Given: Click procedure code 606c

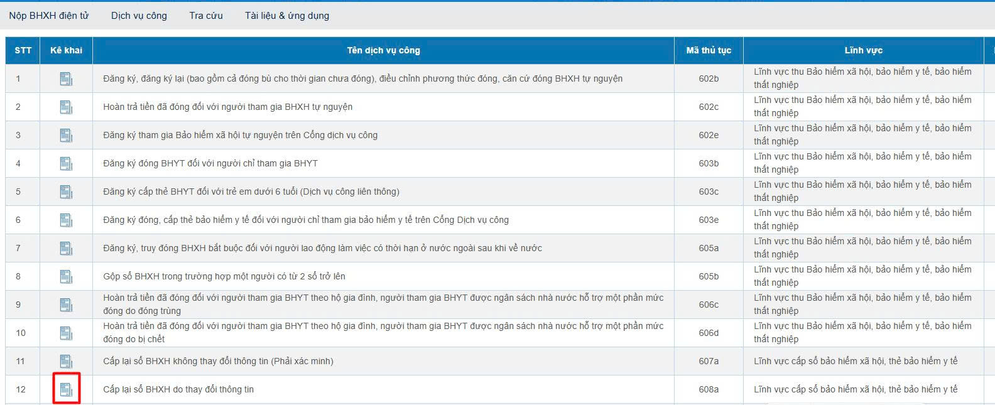Looking at the screenshot, I should click(709, 305).
